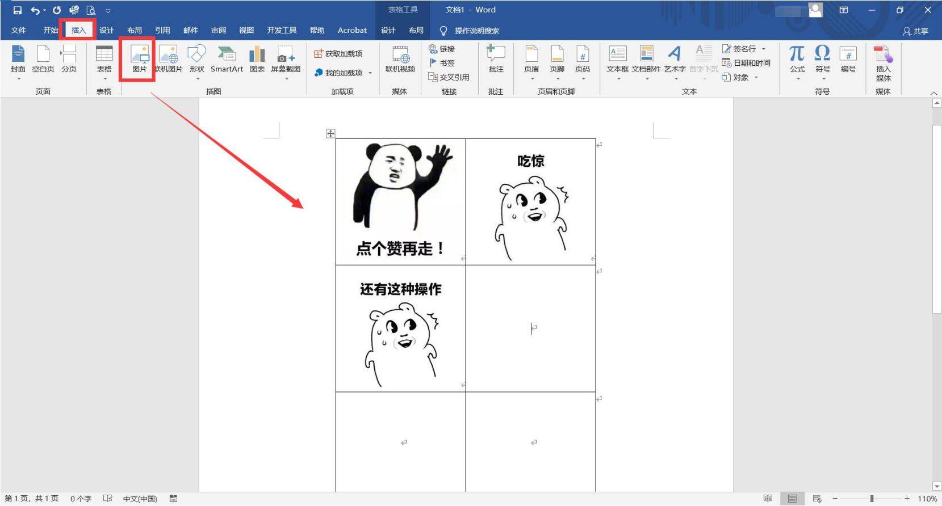This screenshot has width=942, height=506.
Task: Save the document with the floppy icon
Action: (x=18, y=10)
